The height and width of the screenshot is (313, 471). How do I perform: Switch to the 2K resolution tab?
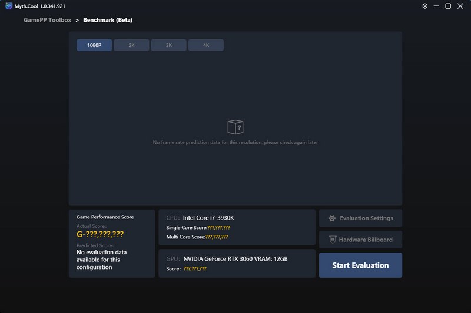pos(131,45)
